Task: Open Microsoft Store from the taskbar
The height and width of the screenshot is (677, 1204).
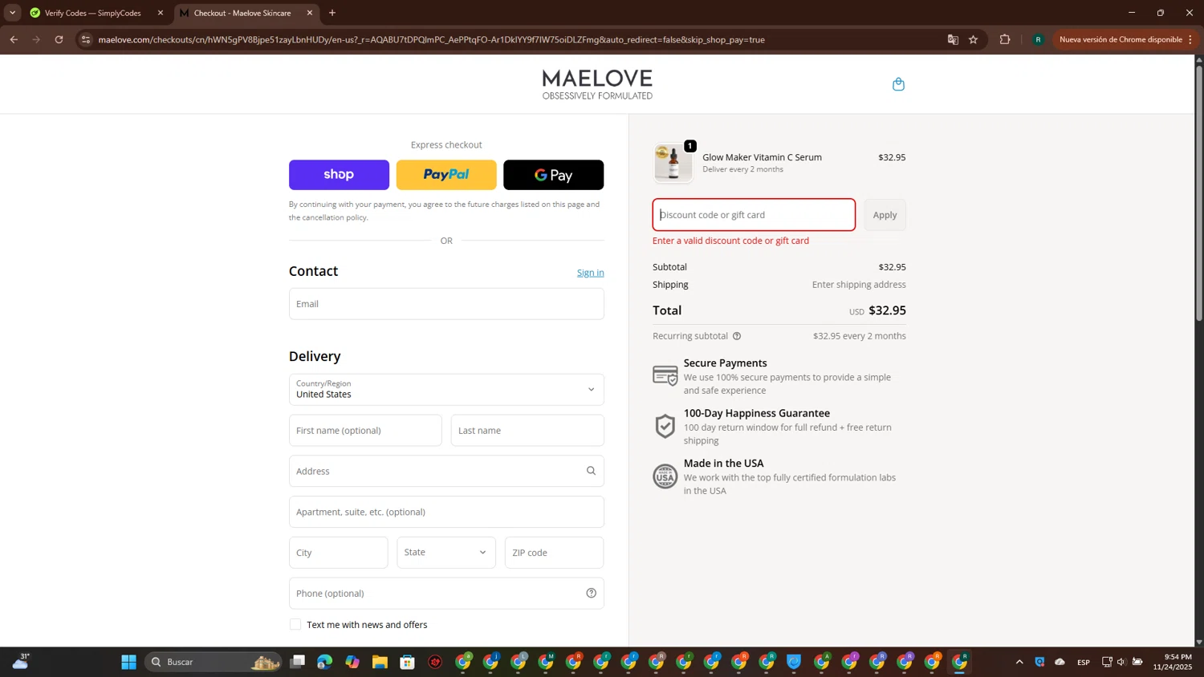Action: (x=408, y=662)
